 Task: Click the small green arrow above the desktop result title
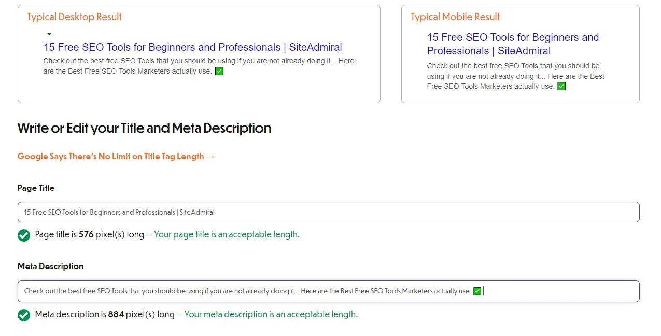49,34
